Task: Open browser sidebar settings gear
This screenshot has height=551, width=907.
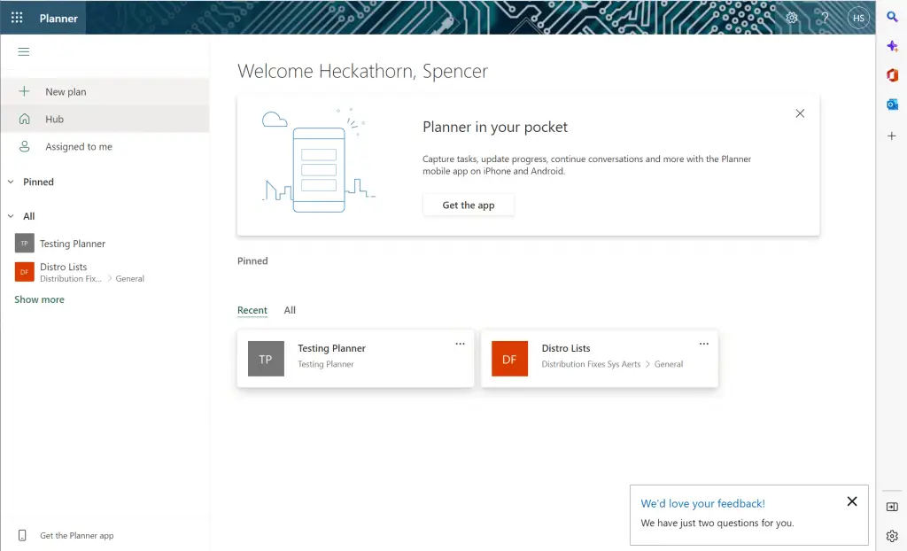Action: pyautogui.click(x=892, y=536)
